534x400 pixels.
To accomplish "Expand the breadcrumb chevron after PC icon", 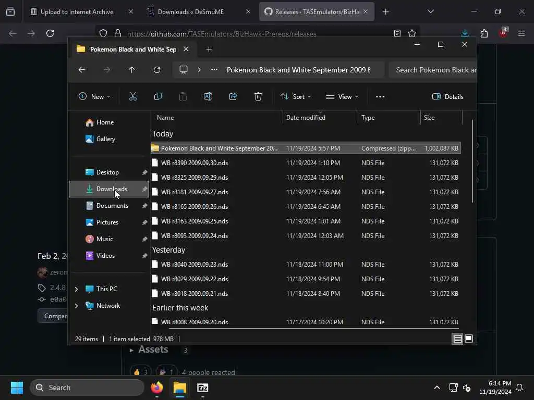I will point(199,70).
